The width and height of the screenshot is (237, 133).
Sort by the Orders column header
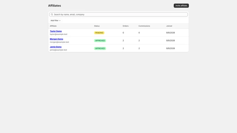[x=125, y=26]
